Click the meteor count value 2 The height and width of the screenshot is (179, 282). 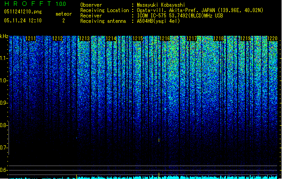(64, 21)
